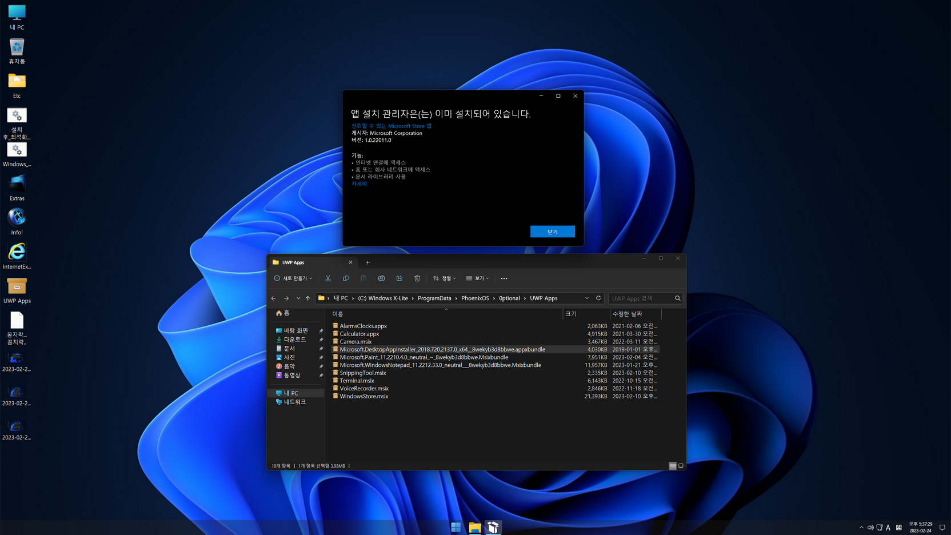Select the file Terminal.msix

357,381
